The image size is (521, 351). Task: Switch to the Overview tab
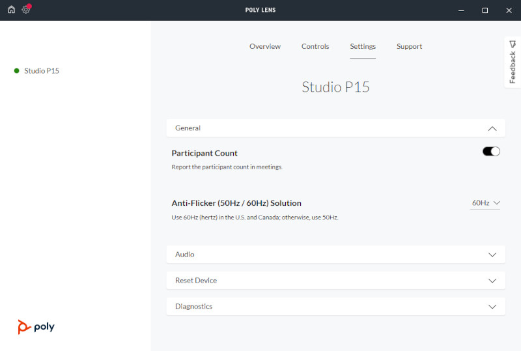[x=265, y=46]
